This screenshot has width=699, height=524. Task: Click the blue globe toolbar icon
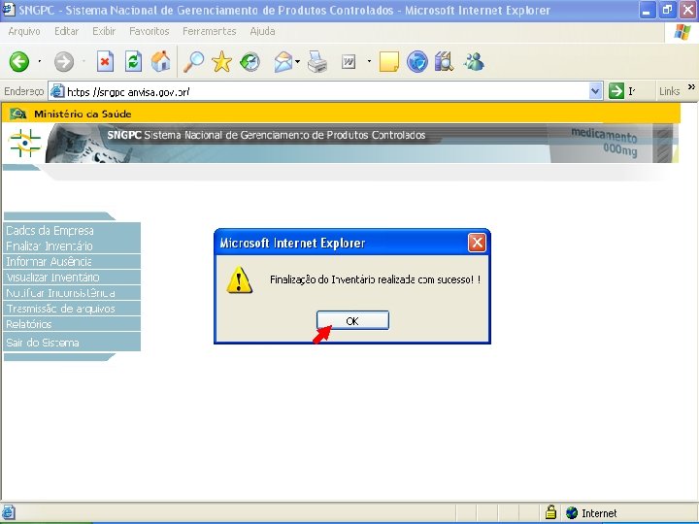point(416,61)
